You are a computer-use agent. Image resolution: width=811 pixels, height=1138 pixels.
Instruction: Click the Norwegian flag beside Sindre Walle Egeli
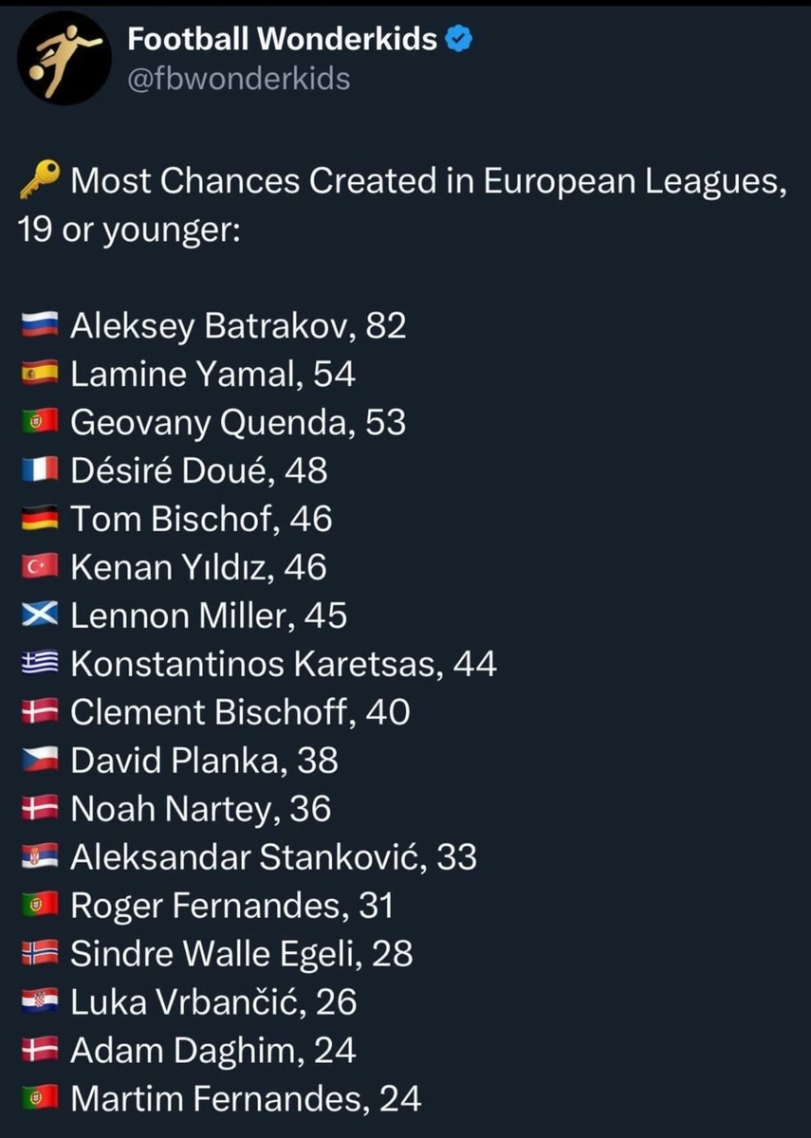(40, 954)
